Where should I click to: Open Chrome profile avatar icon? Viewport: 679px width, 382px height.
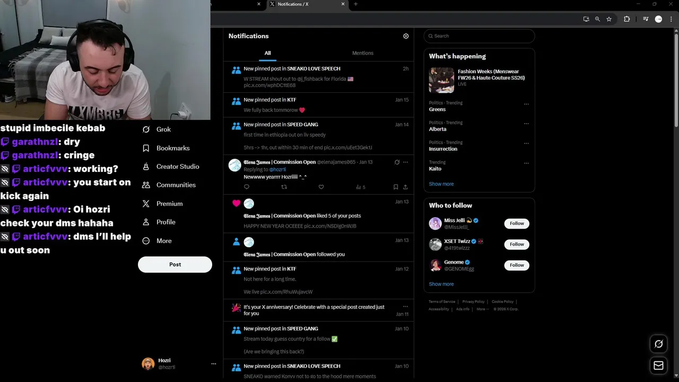tap(658, 19)
